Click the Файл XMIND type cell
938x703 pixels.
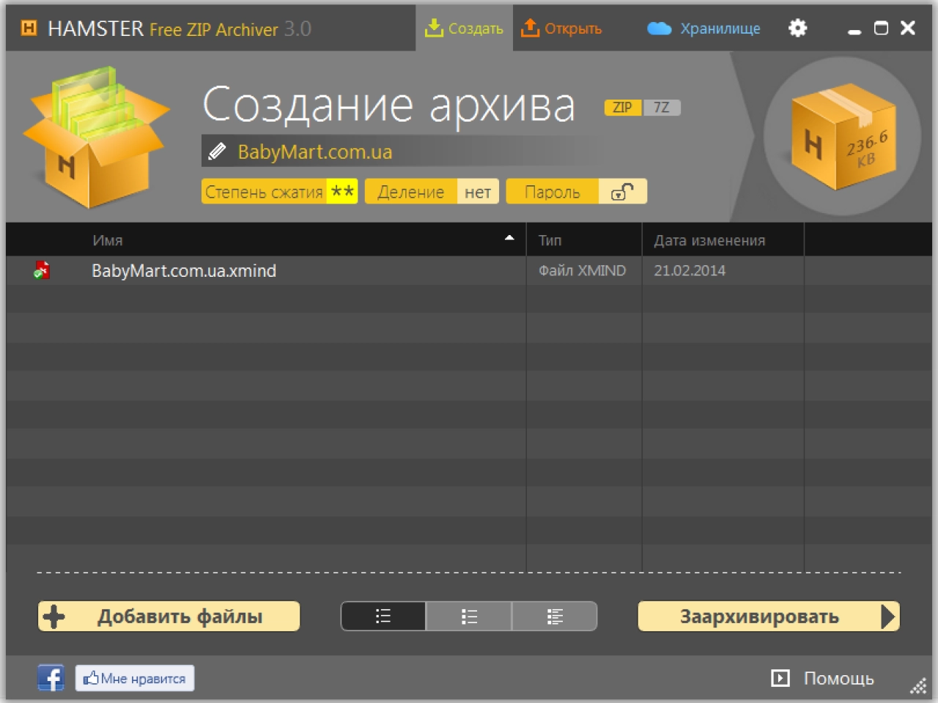(x=582, y=270)
